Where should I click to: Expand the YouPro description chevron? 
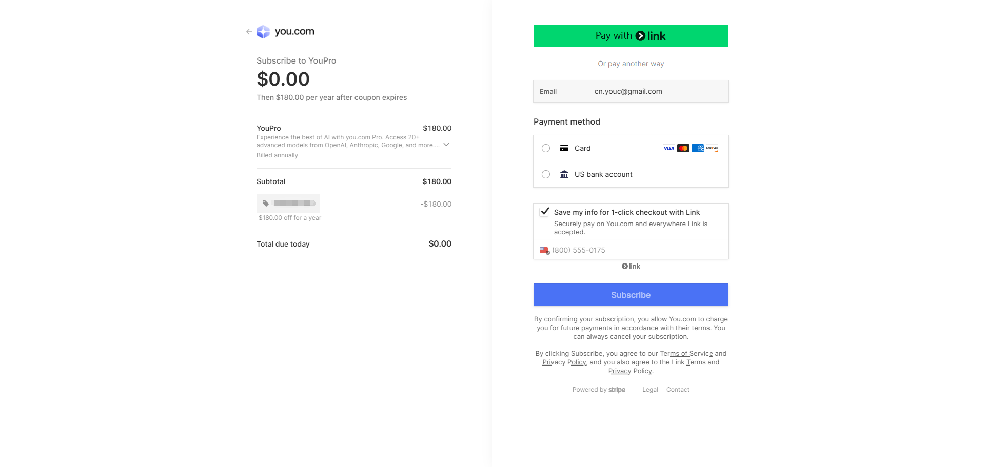(x=446, y=145)
